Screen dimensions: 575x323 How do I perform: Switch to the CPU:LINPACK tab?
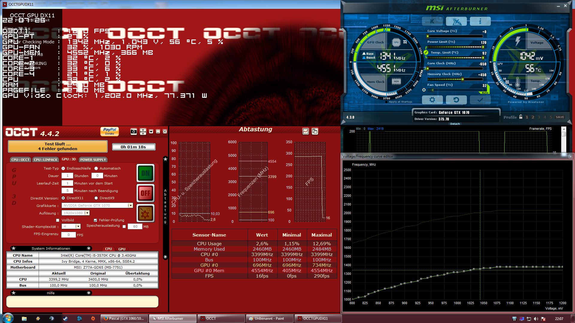click(x=46, y=160)
